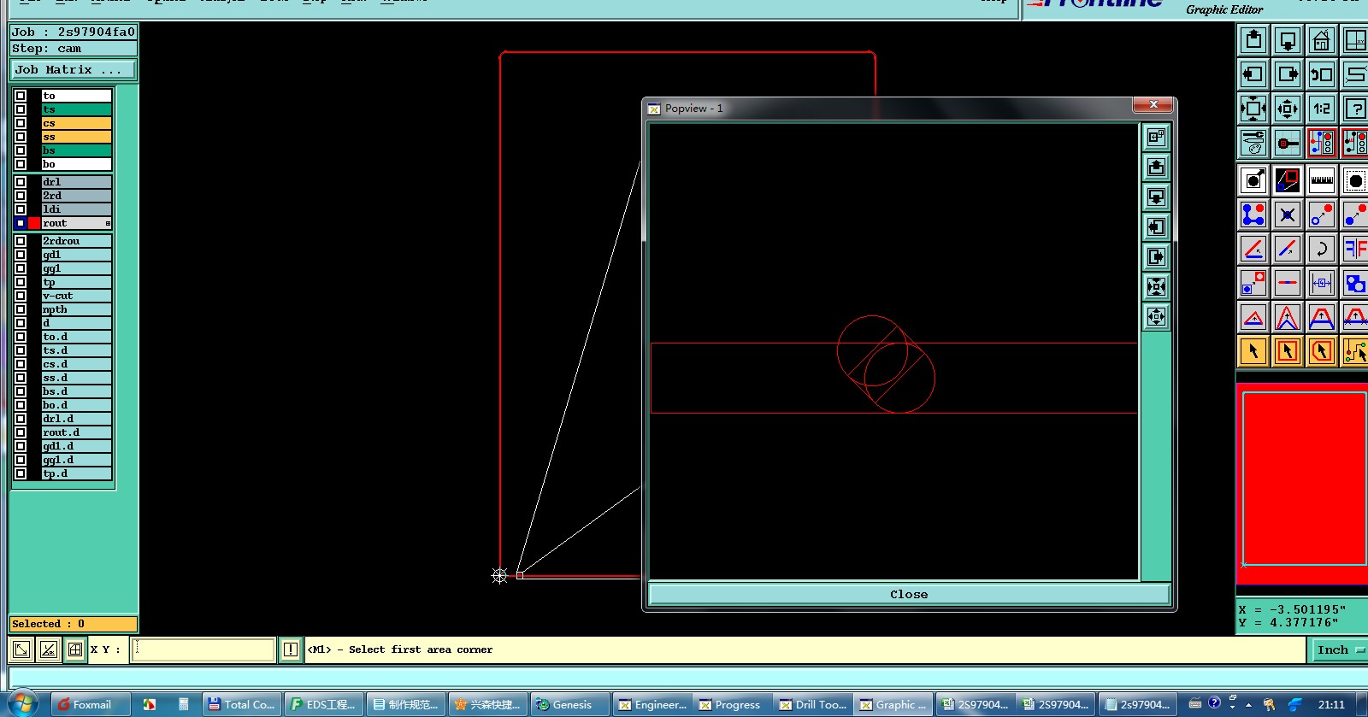Click the Windows Start orb
The width and height of the screenshot is (1368, 717).
click(22, 703)
